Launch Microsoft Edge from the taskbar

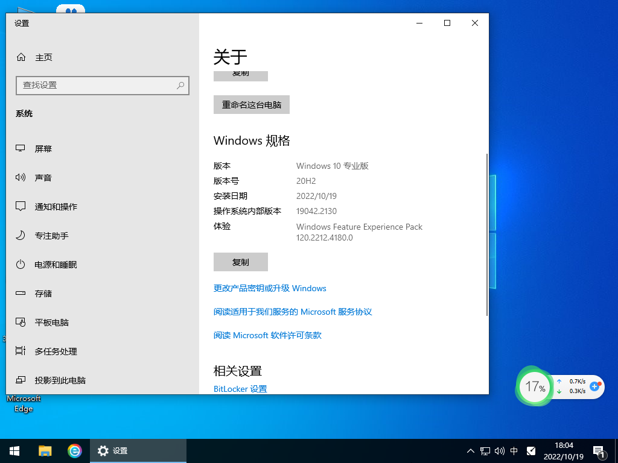tap(74, 450)
